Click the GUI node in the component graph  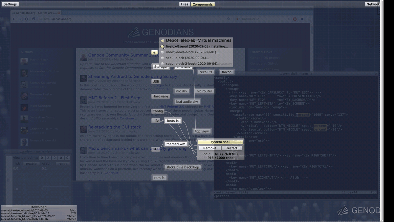coord(156,149)
